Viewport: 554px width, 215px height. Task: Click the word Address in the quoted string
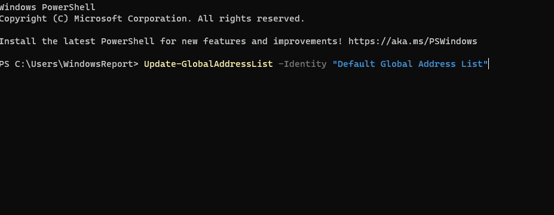point(437,64)
